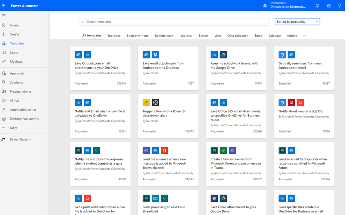349x215 pixels.
Task: Open the Sorted by popularity dropdown
Action: pyautogui.click(x=297, y=22)
